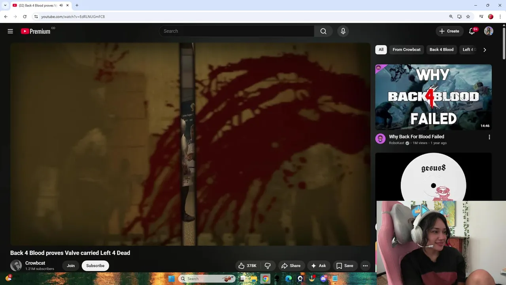Viewport: 506px width, 285px height.
Task: Click the Ask button
Action: 319,266
